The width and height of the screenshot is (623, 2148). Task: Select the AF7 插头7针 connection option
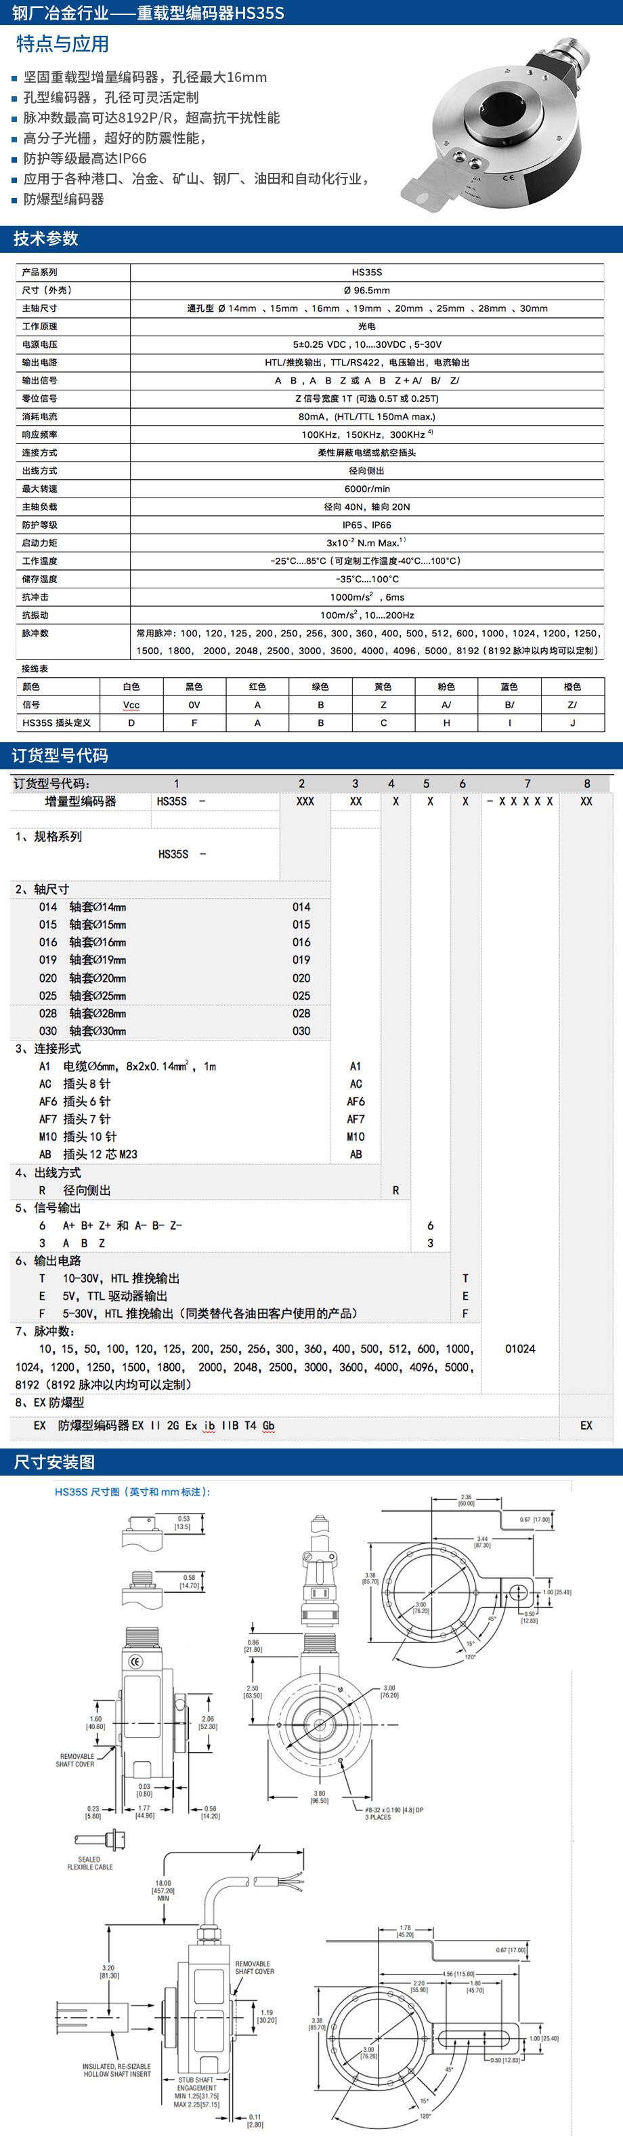coord(75,1119)
